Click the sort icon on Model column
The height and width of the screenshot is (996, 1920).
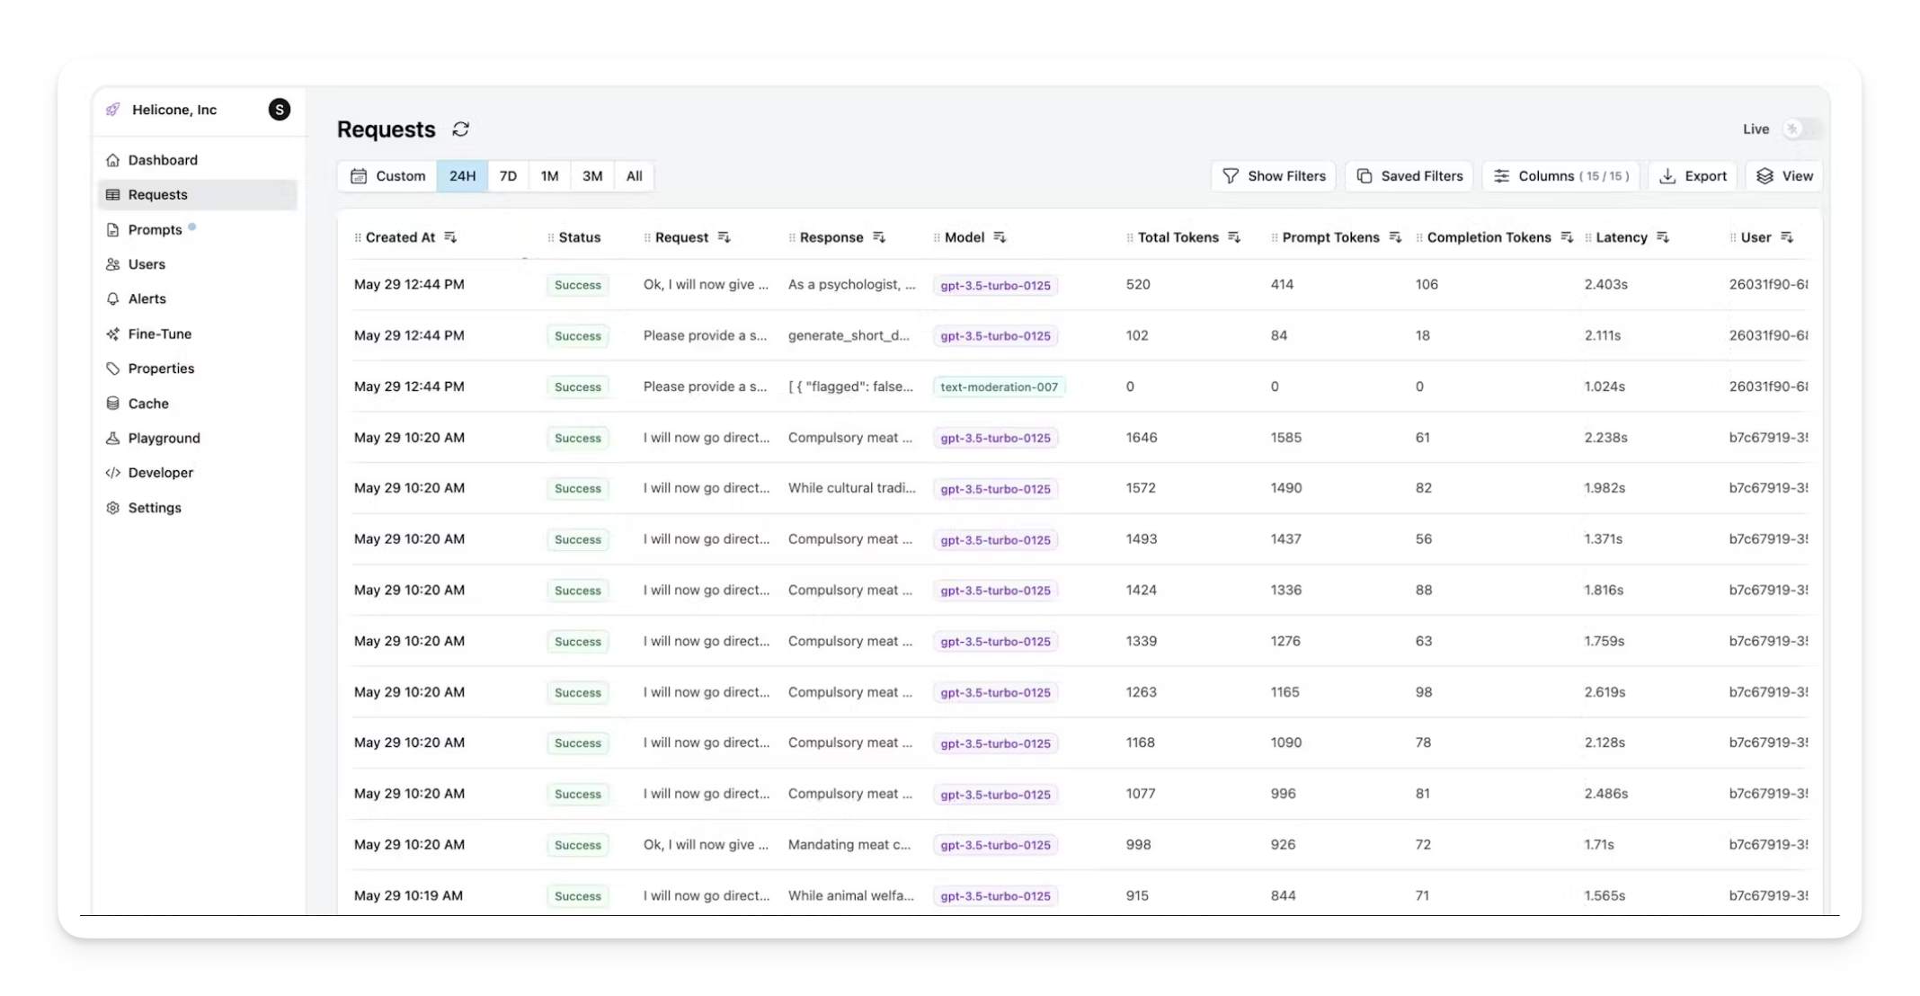pos(1000,237)
